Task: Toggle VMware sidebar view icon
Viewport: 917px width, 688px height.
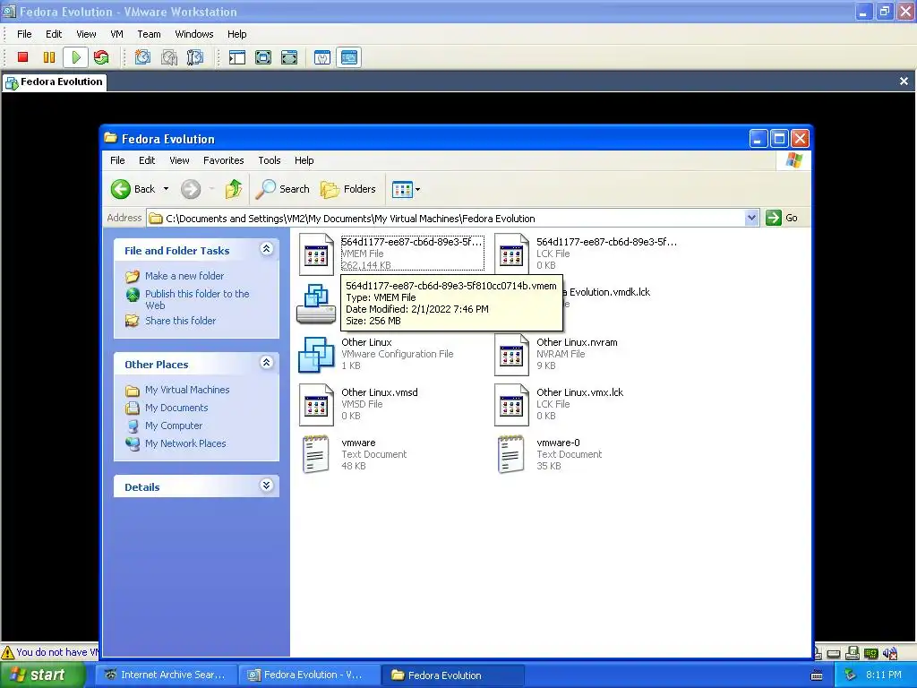Action: (236, 57)
